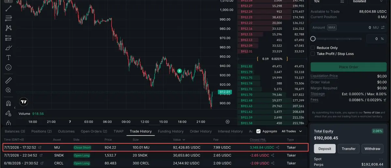Open chart settings gear on time axis
The width and height of the screenshot is (391, 168).
pos(227,122)
